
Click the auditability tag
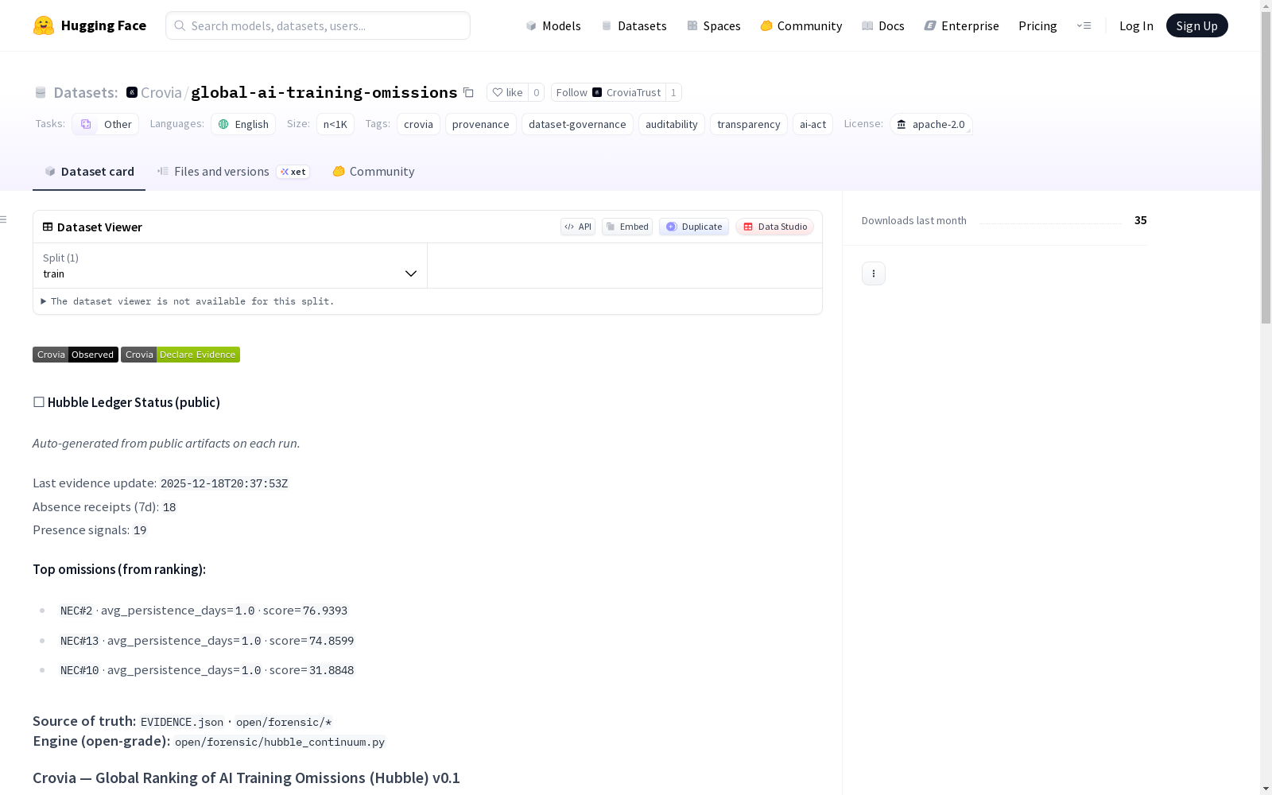tap(672, 124)
